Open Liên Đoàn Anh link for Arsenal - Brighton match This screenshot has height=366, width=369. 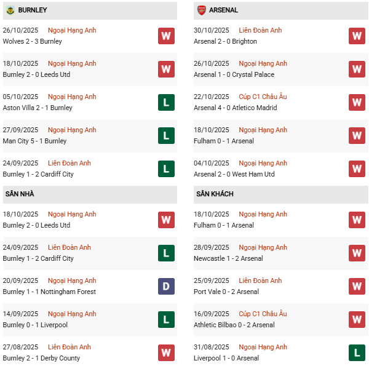[x=260, y=30]
